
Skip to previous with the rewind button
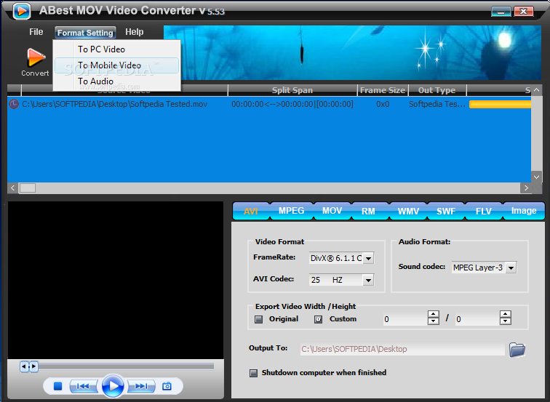tap(83, 386)
